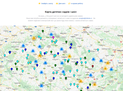
Task: Select the dark red pin above Olomouc
Action: [x=93, y=66]
